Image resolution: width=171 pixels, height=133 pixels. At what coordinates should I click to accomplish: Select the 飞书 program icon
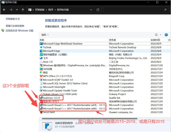[x=41, y=58]
